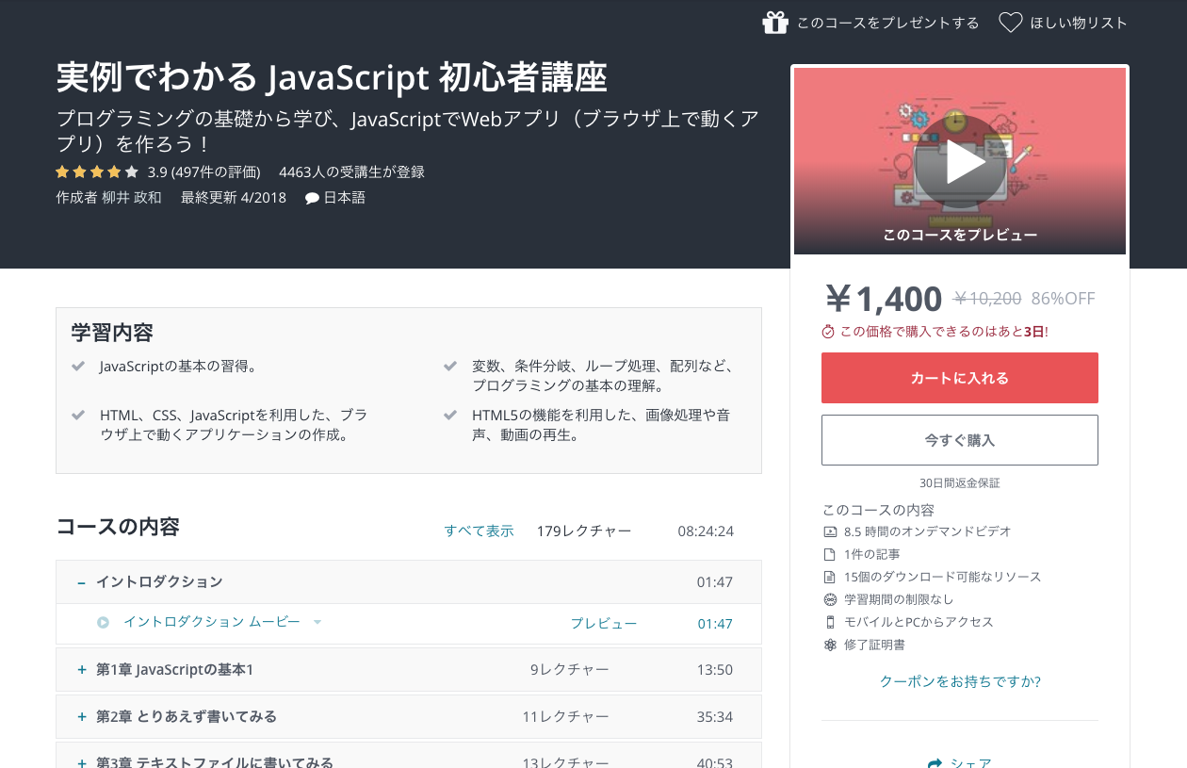Play the course preview video

(x=960, y=162)
